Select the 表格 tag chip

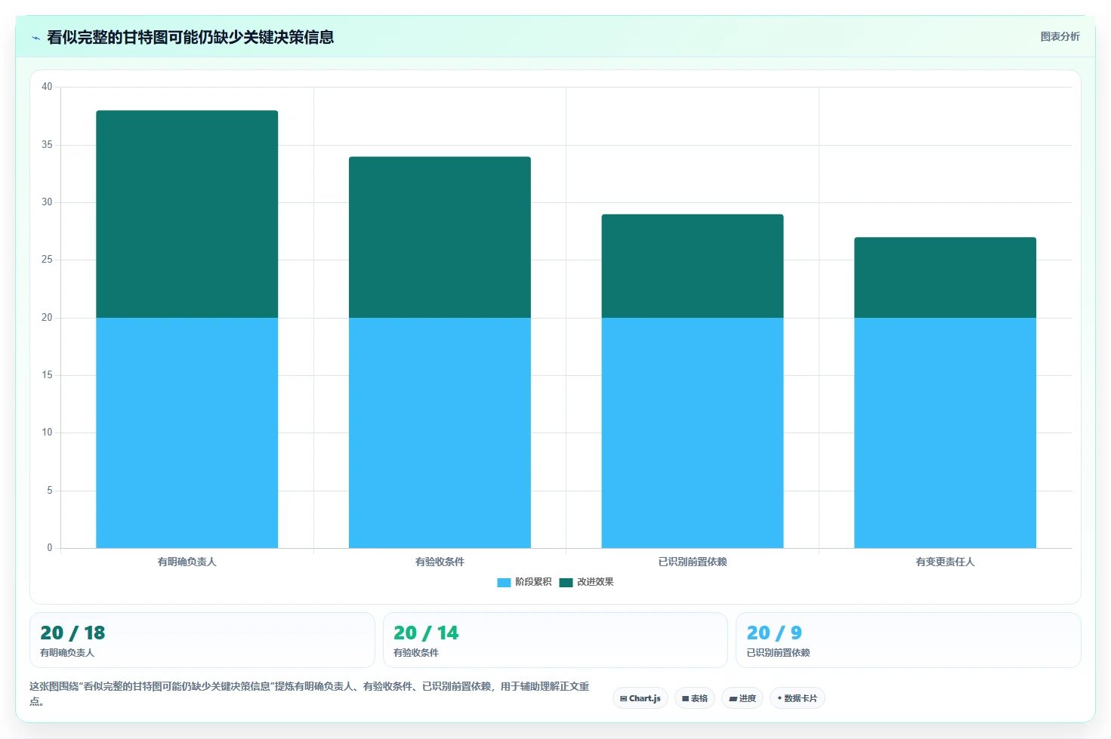pyautogui.click(x=695, y=698)
